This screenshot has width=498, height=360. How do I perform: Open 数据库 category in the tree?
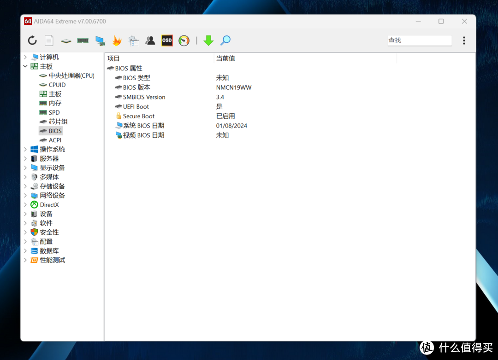click(x=45, y=250)
